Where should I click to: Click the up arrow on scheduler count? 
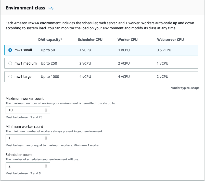[x=46, y=165]
